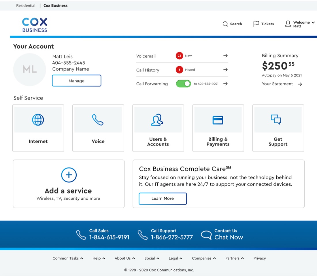317x276 pixels.
Task: Click Wireless, TV, Security and more text
Action: coord(68,199)
